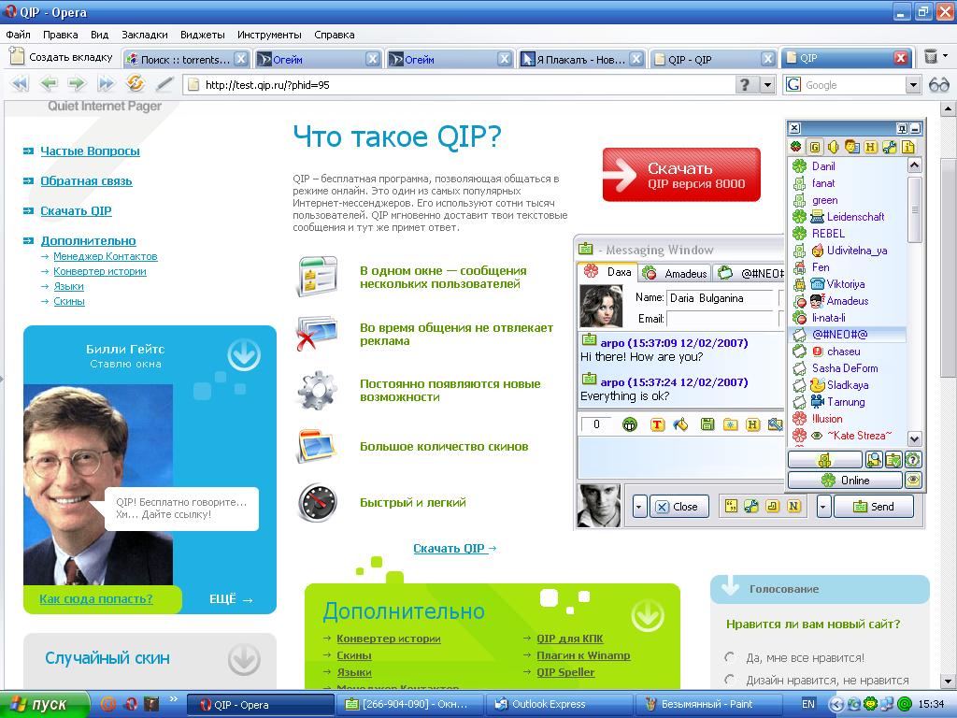Image resolution: width=957 pixels, height=718 pixels.
Task: Click the binoculars icon next to the search field
Action: (x=938, y=85)
